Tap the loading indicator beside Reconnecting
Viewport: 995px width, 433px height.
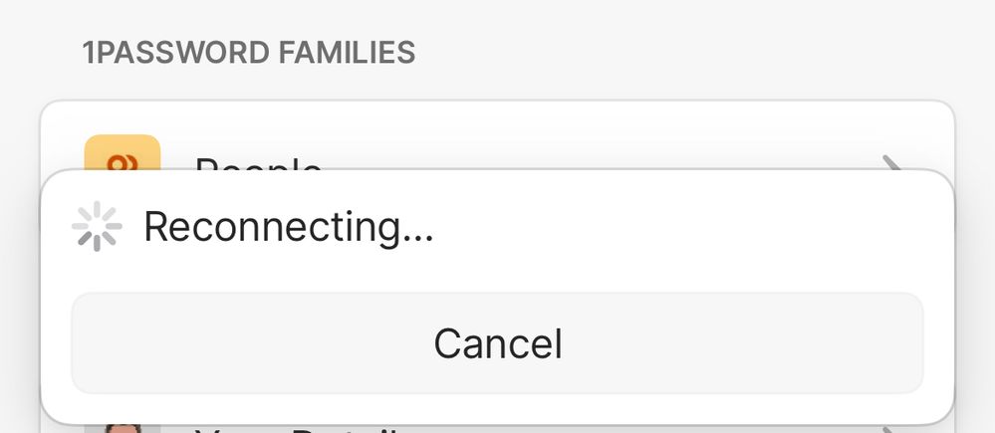pyautogui.click(x=97, y=227)
